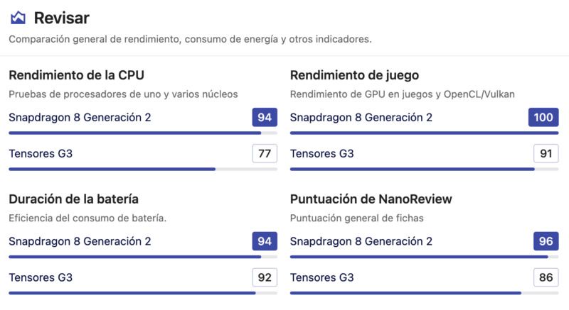Select Tensores G3 under Duración de la batería

[x=41, y=277]
